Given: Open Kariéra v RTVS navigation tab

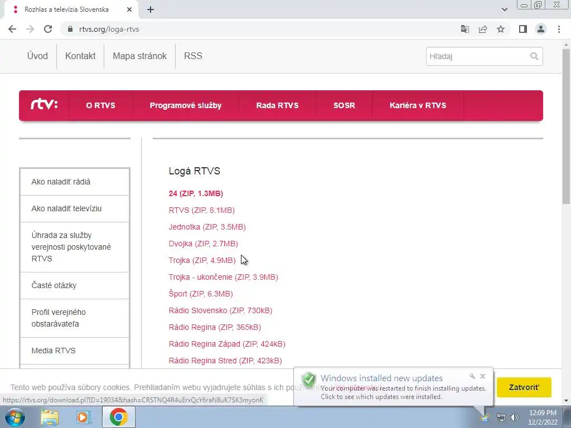Looking at the screenshot, I should pos(418,105).
